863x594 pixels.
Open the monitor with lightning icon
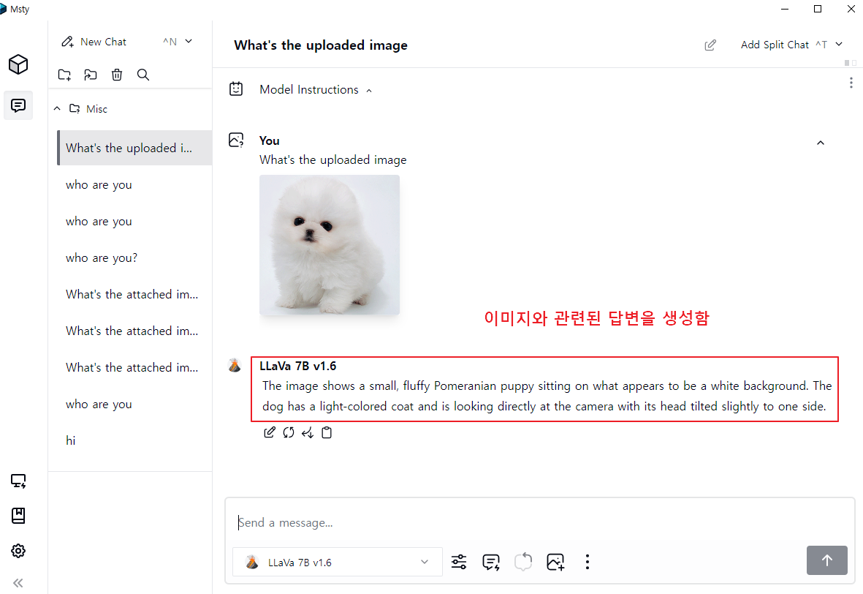[18, 481]
